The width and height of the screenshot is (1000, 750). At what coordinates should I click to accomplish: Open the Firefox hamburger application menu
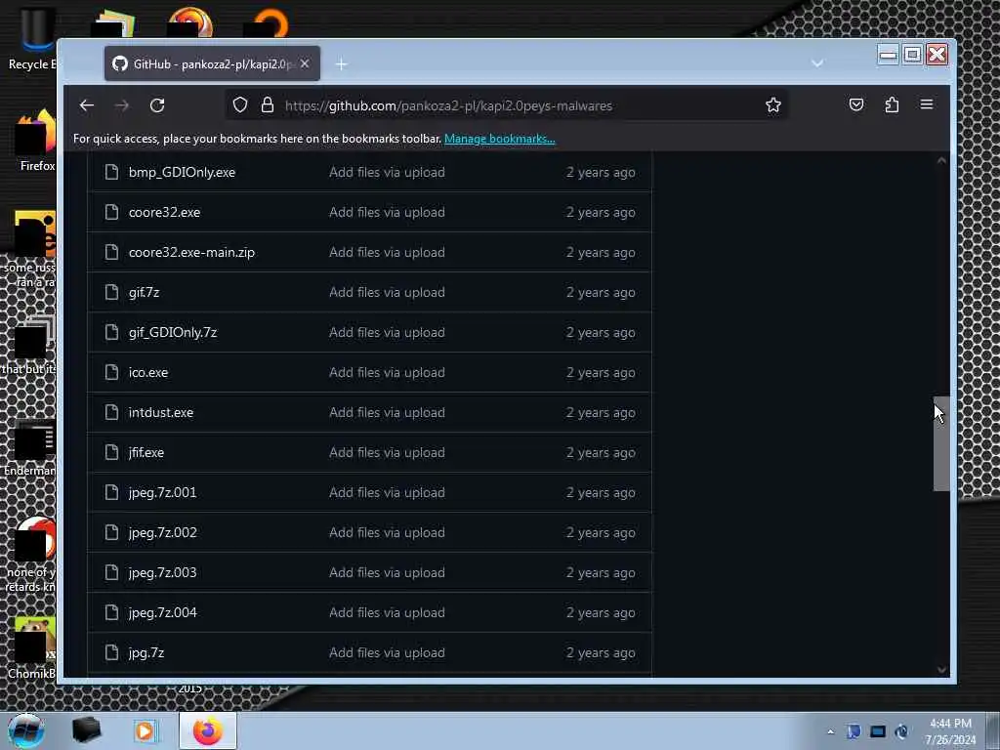[927, 104]
